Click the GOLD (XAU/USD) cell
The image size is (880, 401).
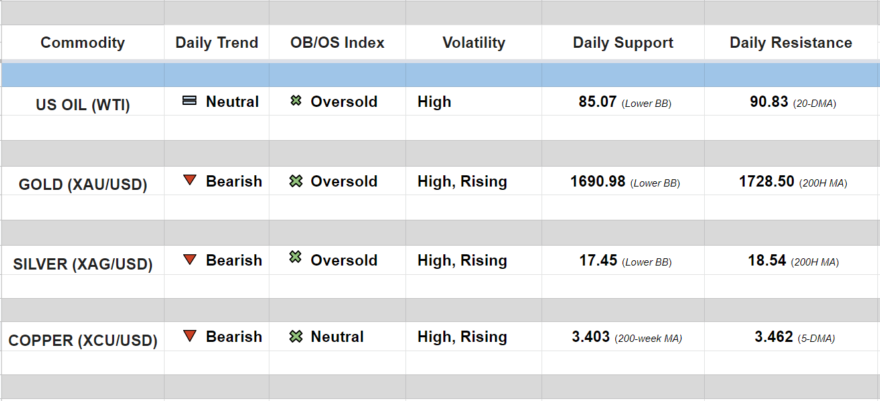point(82,185)
